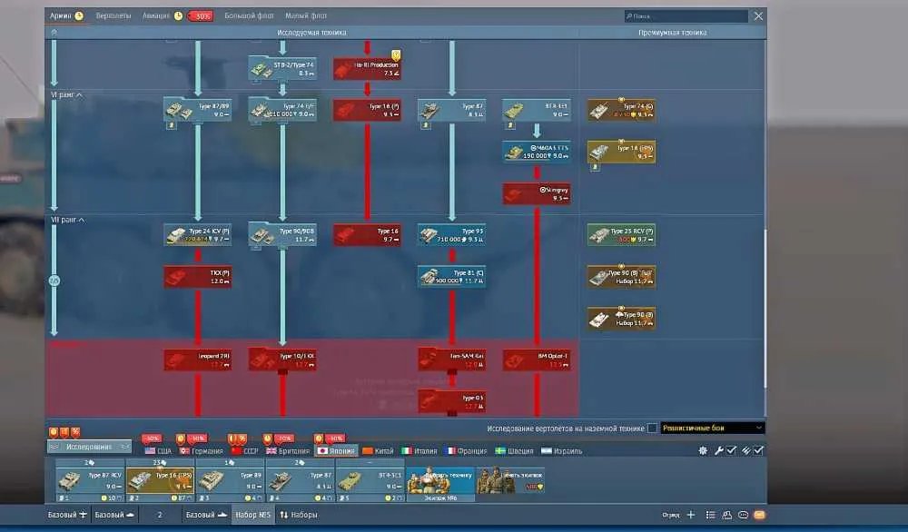Select the STB-2/Type 74 vehicle group
Viewport: 908px width, 532px height.
tap(282, 68)
